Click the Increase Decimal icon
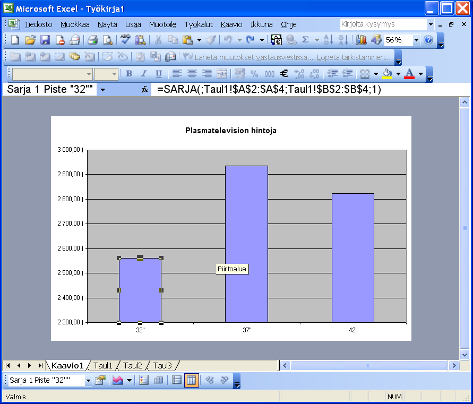The height and width of the screenshot is (404, 473). tap(299, 74)
